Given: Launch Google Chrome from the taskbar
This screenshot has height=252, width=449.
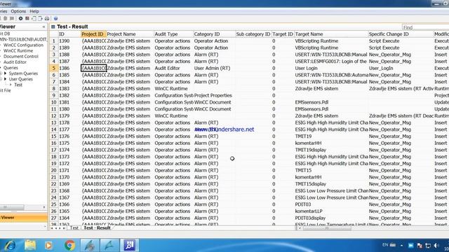Looking at the screenshot, I should [69, 245].
